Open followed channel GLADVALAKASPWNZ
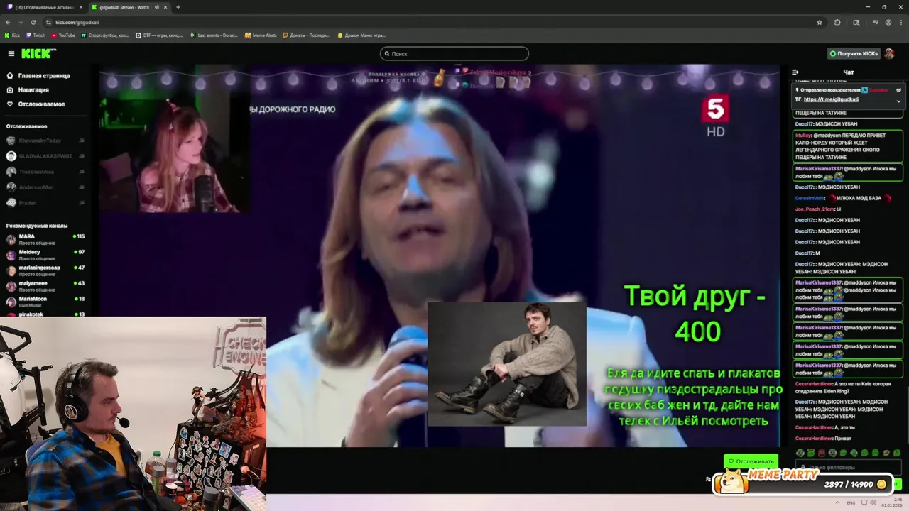 (x=45, y=156)
